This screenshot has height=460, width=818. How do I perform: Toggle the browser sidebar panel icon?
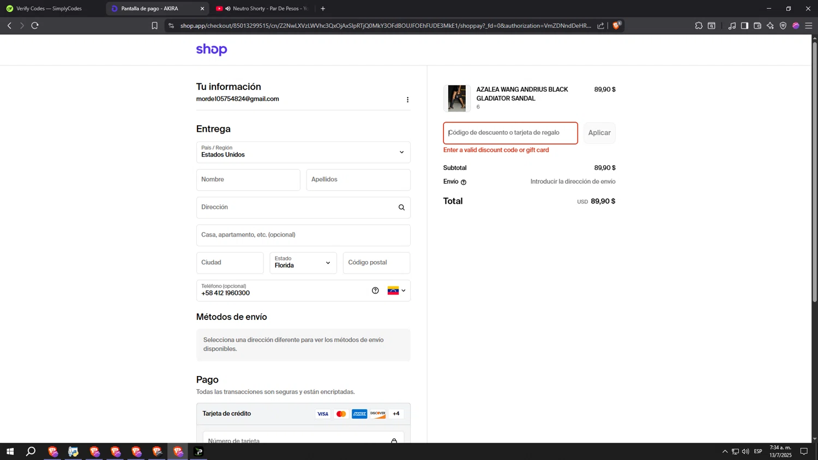click(x=744, y=26)
